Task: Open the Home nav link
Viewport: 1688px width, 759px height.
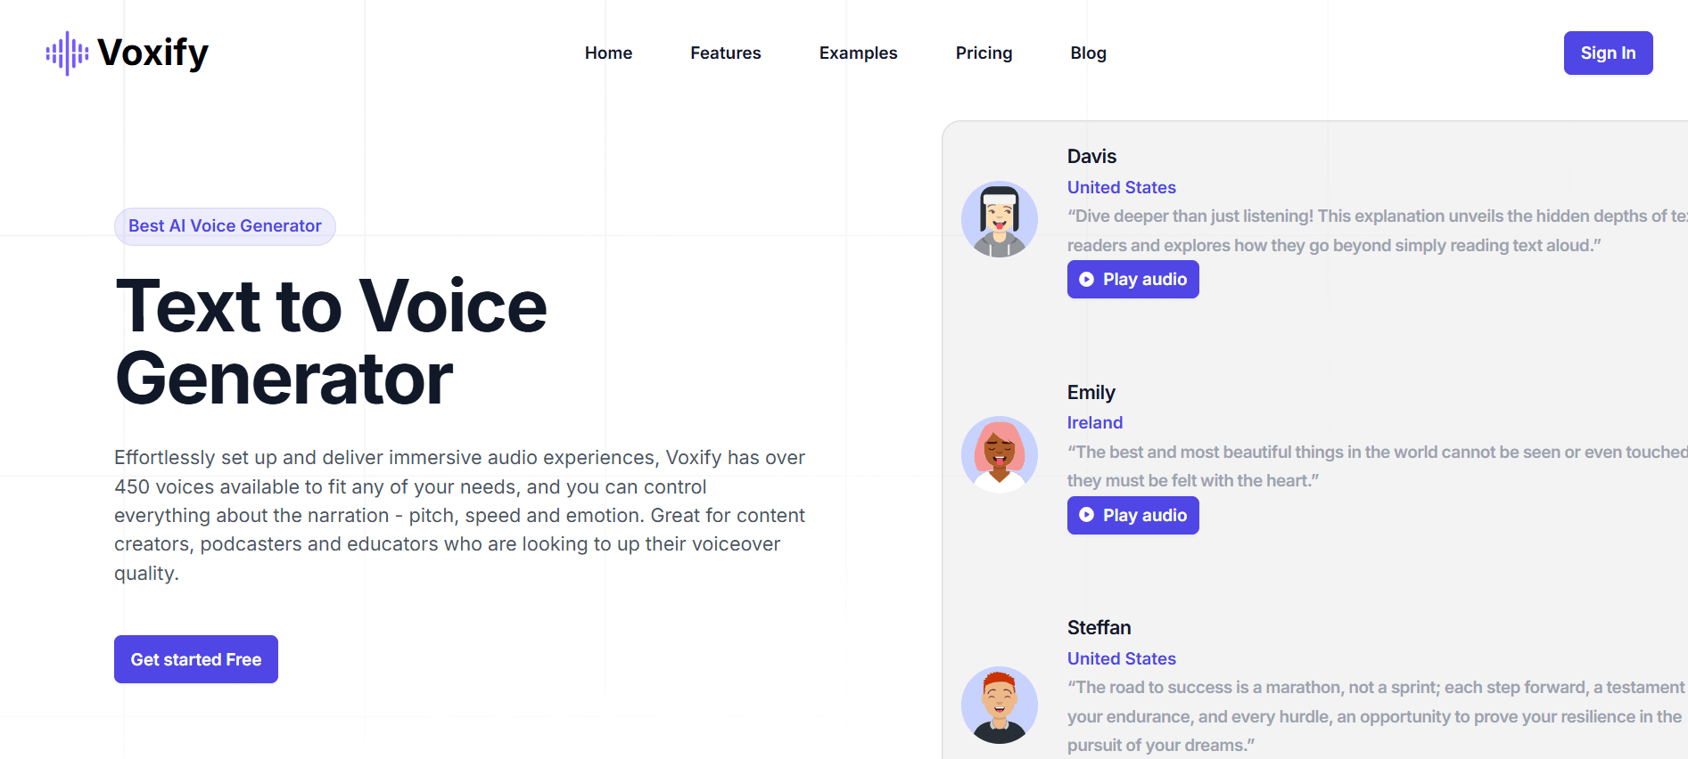Action: (608, 53)
